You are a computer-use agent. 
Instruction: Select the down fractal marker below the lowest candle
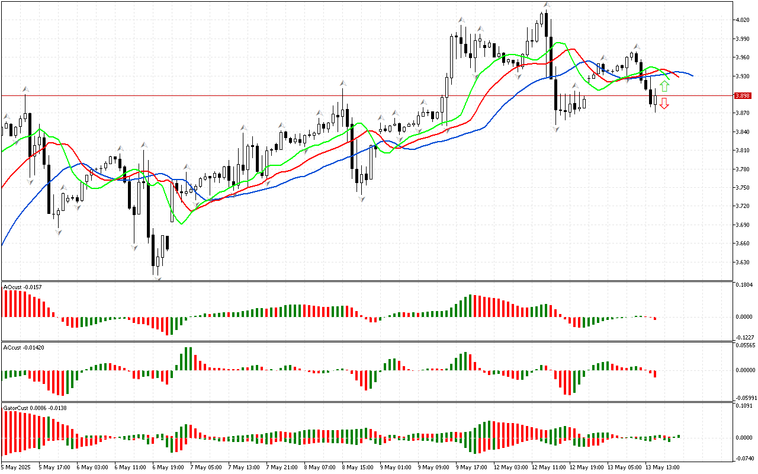[158, 277]
